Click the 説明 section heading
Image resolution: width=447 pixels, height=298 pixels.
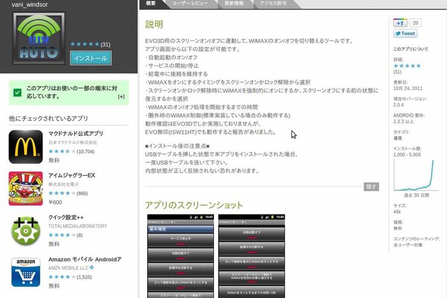tap(154, 25)
